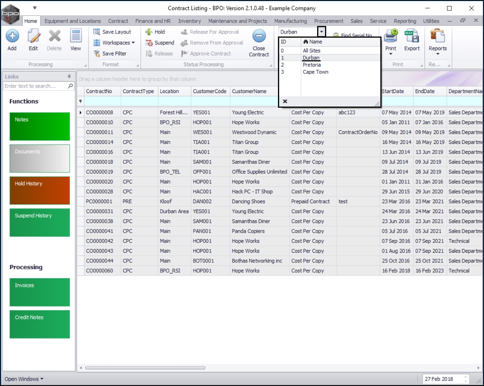Image resolution: width=484 pixels, height=386 pixels.
Task: Click the Release contract icon
Action: click(149, 53)
